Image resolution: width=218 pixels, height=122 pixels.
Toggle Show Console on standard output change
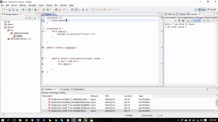[x=196, y=21]
